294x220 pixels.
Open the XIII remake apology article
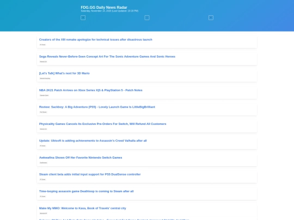(x=96, y=40)
